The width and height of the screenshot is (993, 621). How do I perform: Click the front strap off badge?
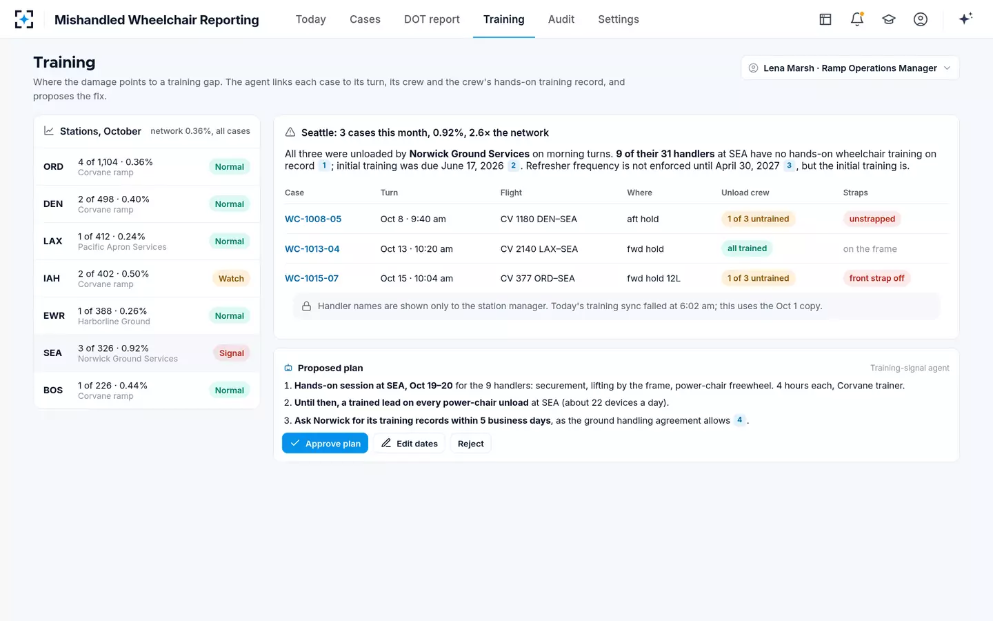click(x=876, y=278)
